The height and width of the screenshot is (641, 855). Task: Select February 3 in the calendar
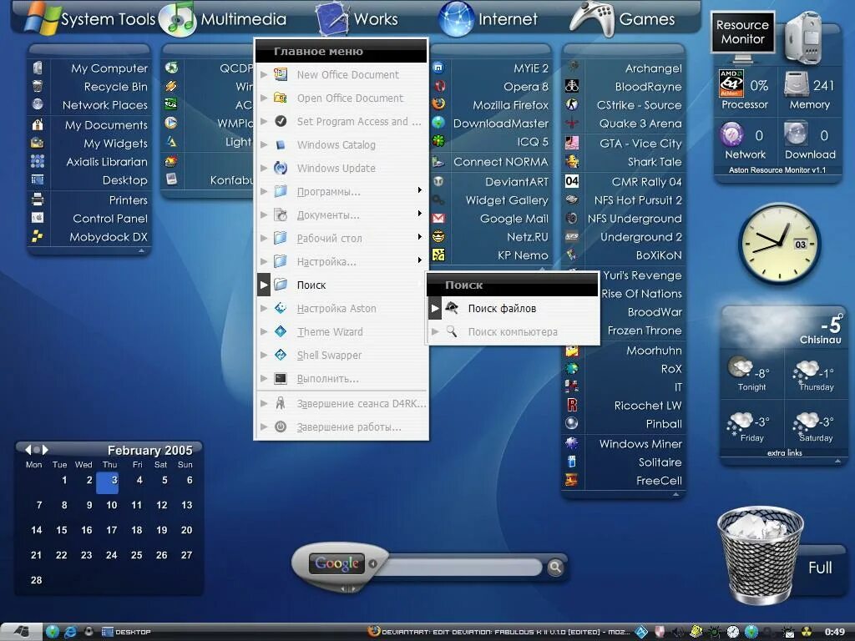click(108, 482)
